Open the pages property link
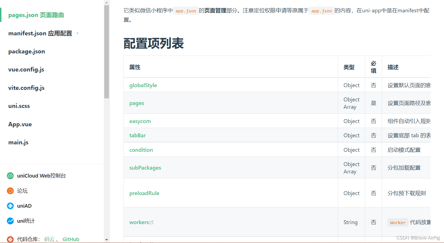This screenshot has height=243, width=444. 137,103
